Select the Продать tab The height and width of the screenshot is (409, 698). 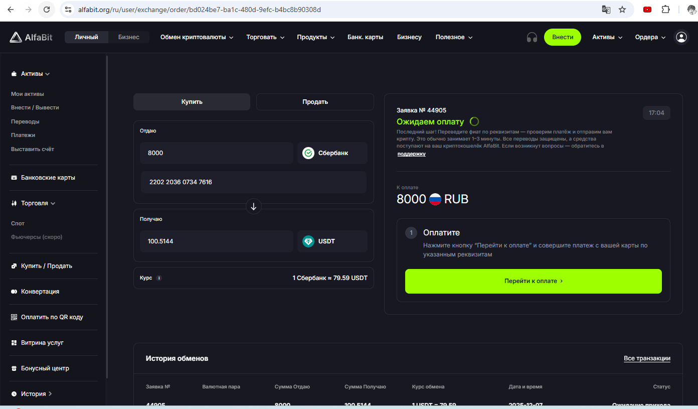(315, 102)
